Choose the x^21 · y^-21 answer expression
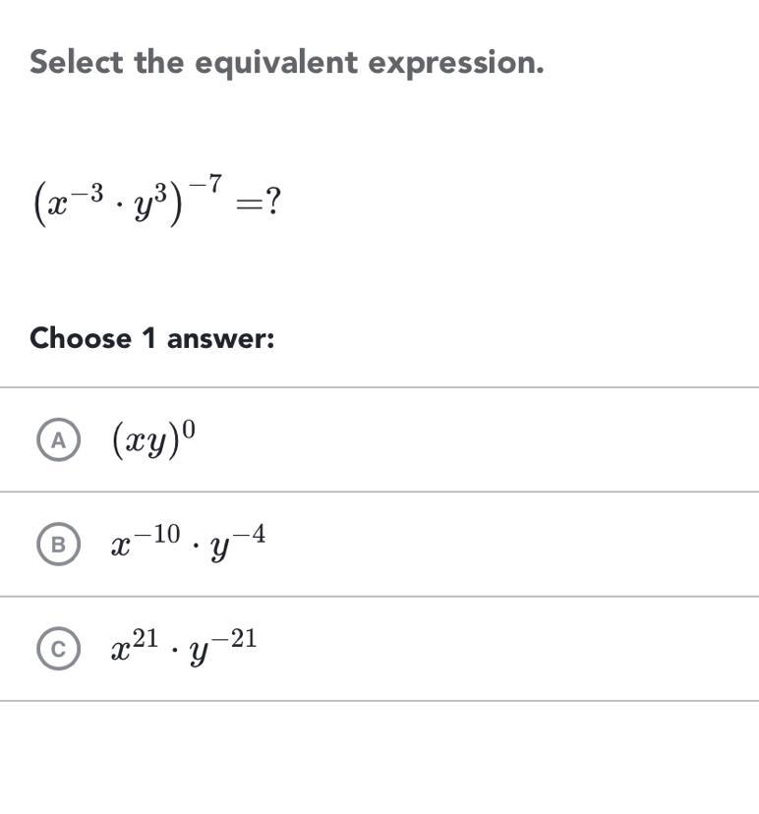This screenshot has height=814, width=759. tap(184, 647)
